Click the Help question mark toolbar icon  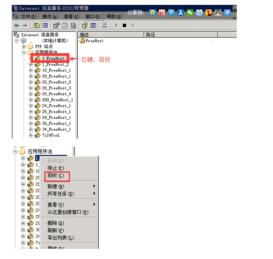pos(85,25)
